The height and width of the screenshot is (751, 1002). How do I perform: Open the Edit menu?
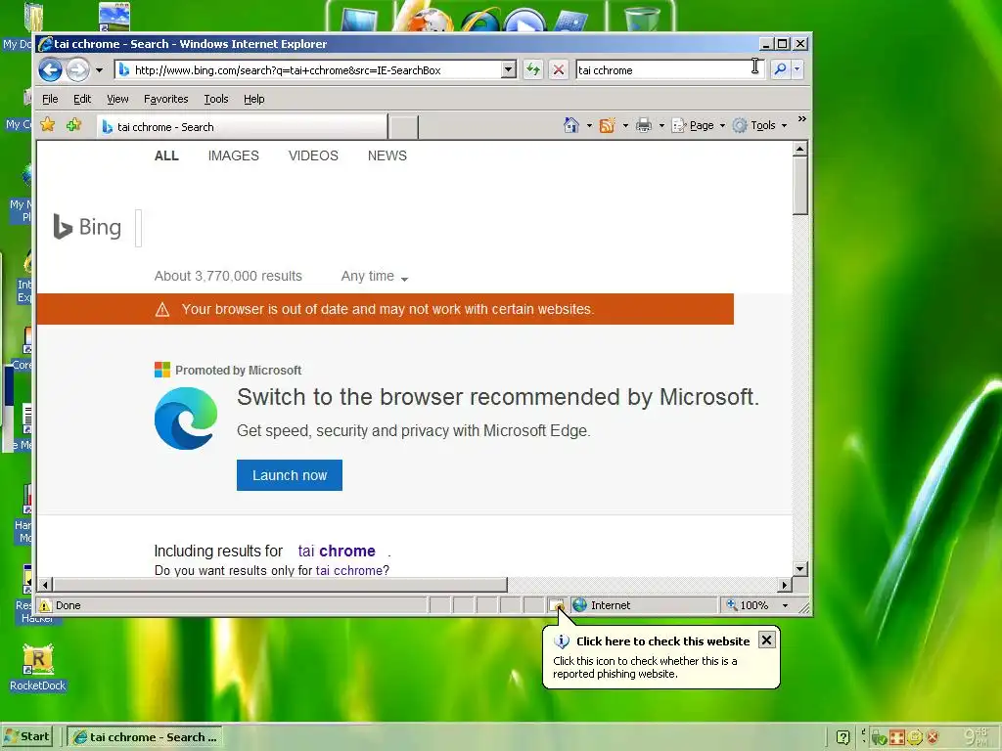82,99
